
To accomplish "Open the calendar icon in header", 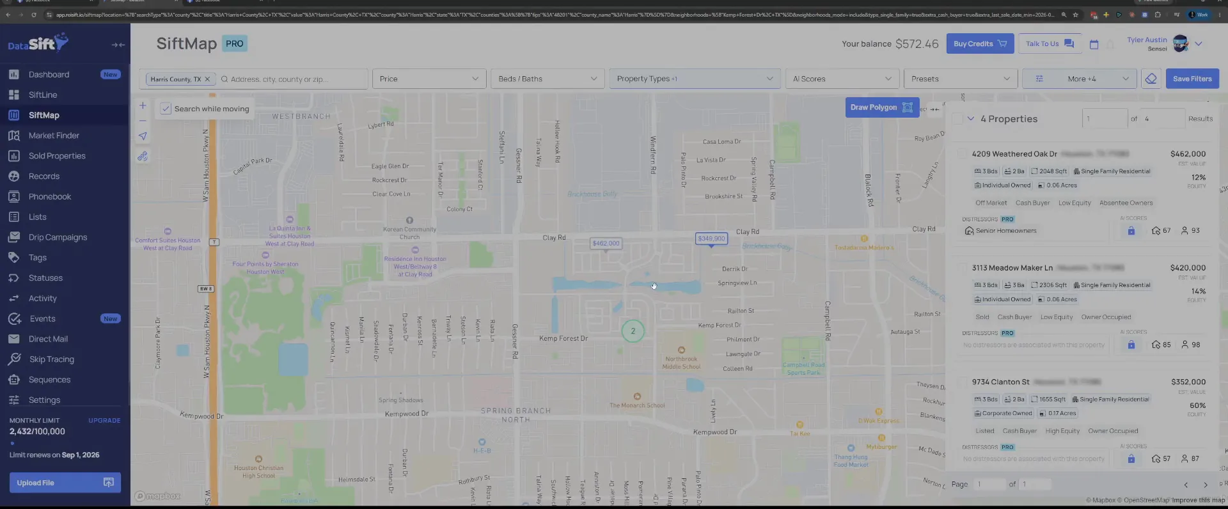I will coord(1094,44).
